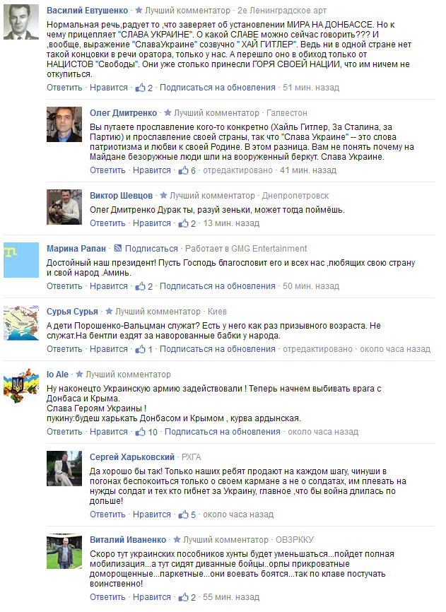This screenshot has width=446, height=612.
Task: Click Ответить under Виктор Шевцов's reply
Action: [x=107, y=223]
